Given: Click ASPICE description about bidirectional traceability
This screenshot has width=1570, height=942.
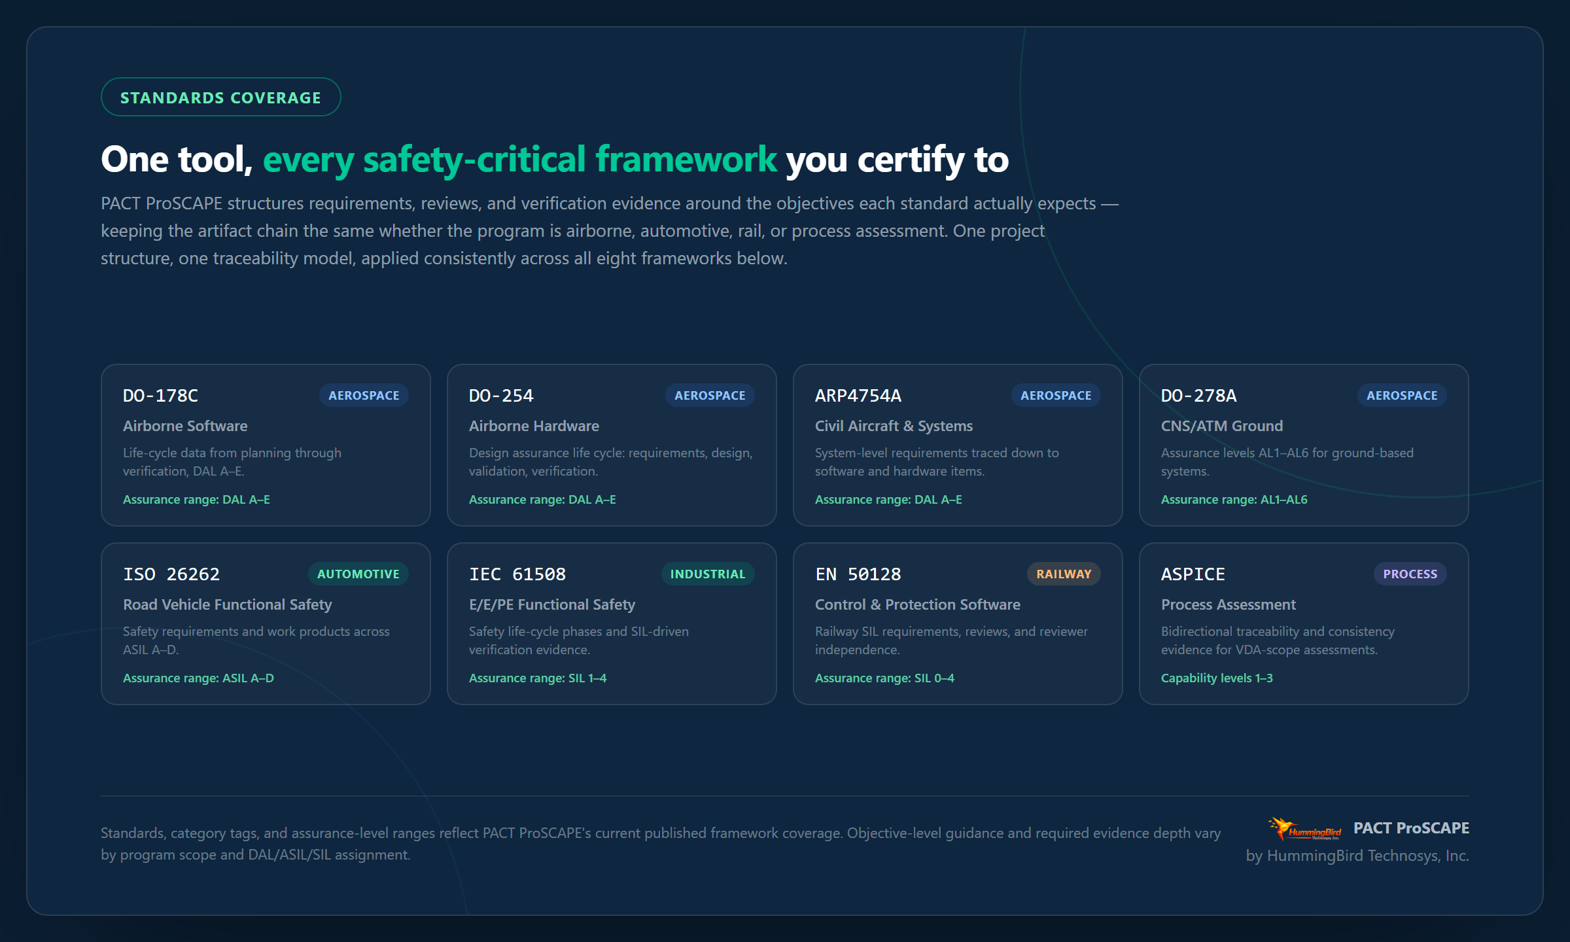Looking at the screenshot, I should point(1278,640).
